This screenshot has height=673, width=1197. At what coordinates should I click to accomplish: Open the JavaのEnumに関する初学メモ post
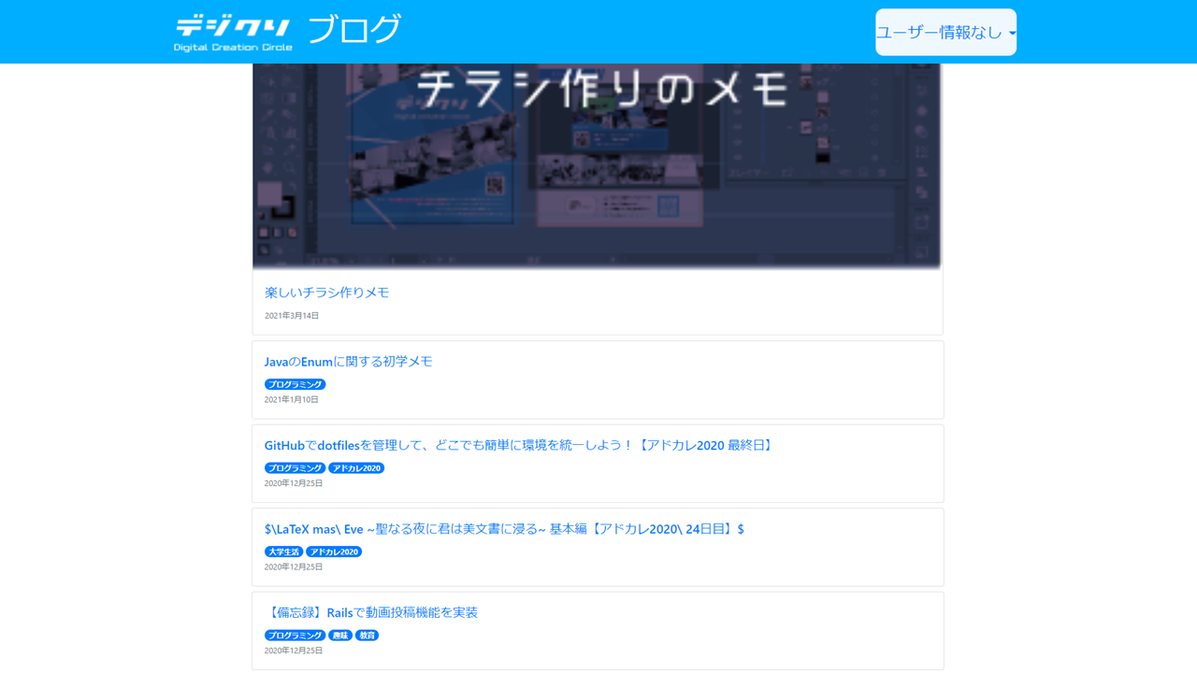348,362
